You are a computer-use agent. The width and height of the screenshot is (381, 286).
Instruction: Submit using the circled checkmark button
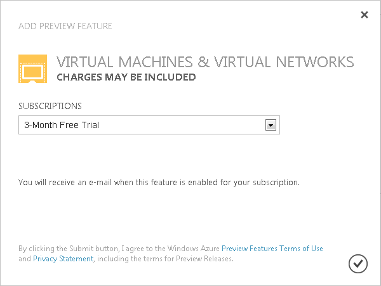click(x=358, y=263)
